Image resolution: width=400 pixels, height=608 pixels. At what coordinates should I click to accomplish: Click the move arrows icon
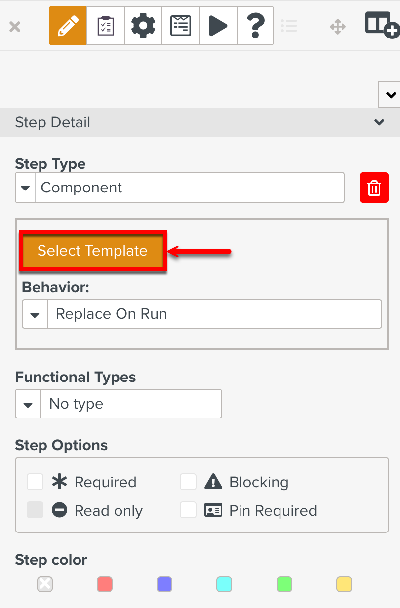click(x=338, y=26)
